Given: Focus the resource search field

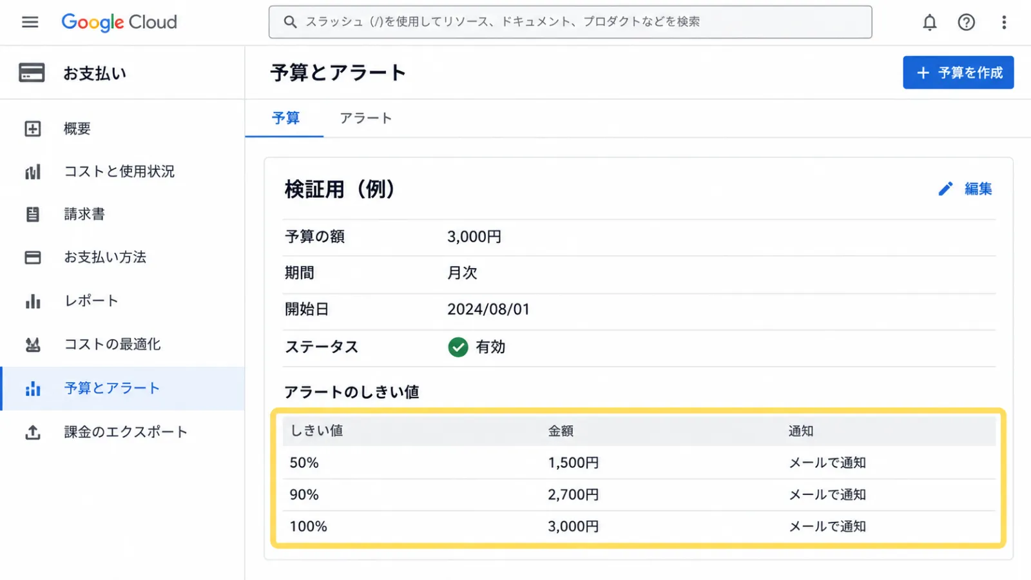Looking at the screenshot, I should pos(570,22).
